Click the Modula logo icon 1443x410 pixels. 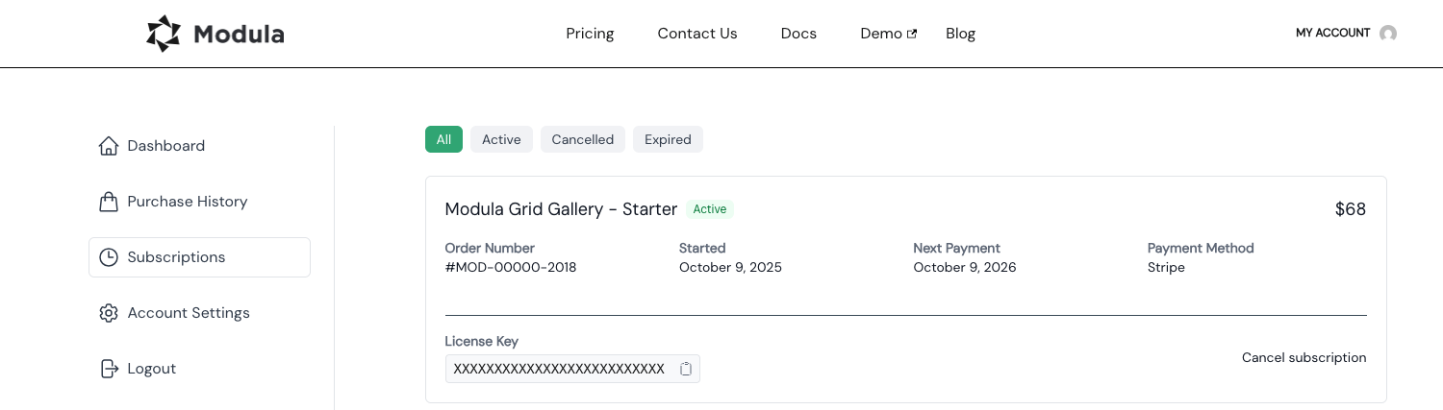pos(164,34)
